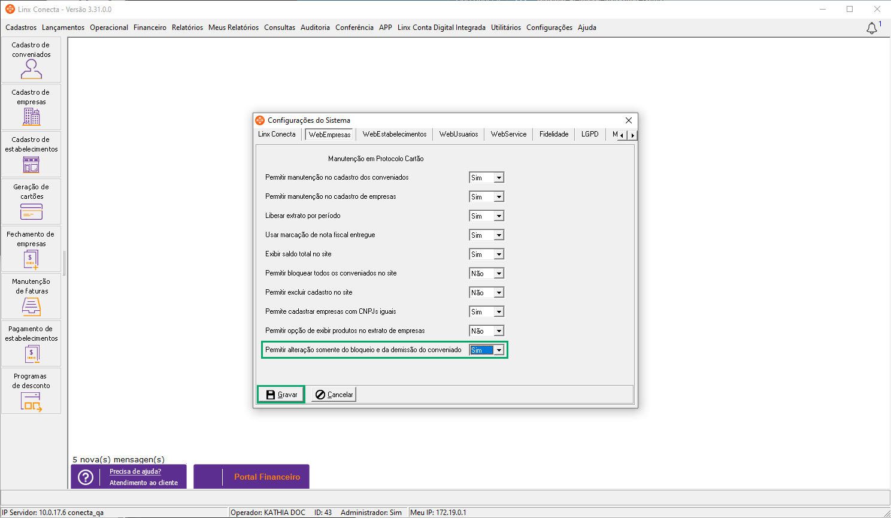
Task: Open Manutenção de faturas sidebar shortcut
Action: (x=31, y=296)
